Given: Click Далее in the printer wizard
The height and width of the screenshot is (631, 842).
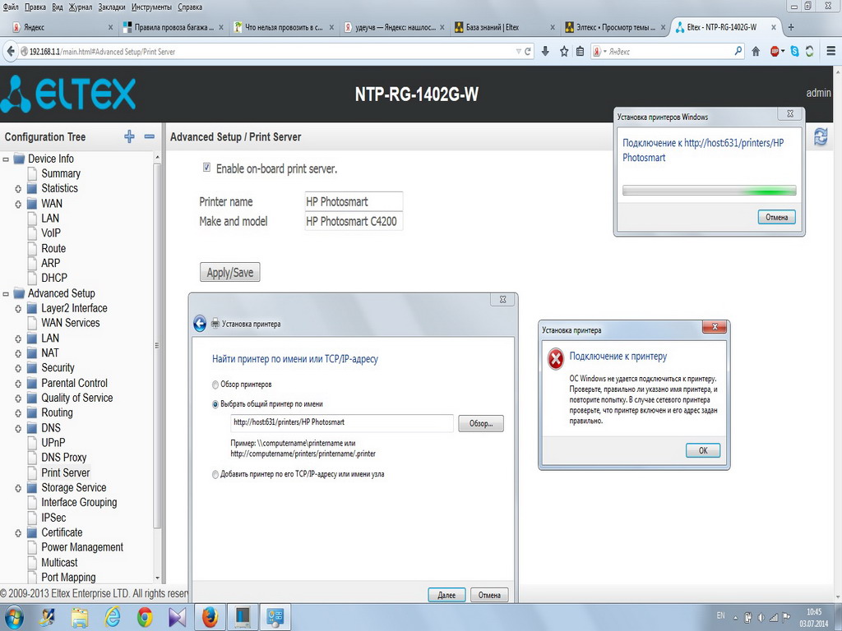Looking at the screenshot, I should (x=446, y=595).
